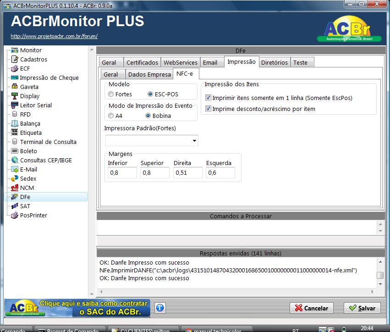Open the Dados Empresa sub-tab
This screenshot has width=390, height=332.
149,74
